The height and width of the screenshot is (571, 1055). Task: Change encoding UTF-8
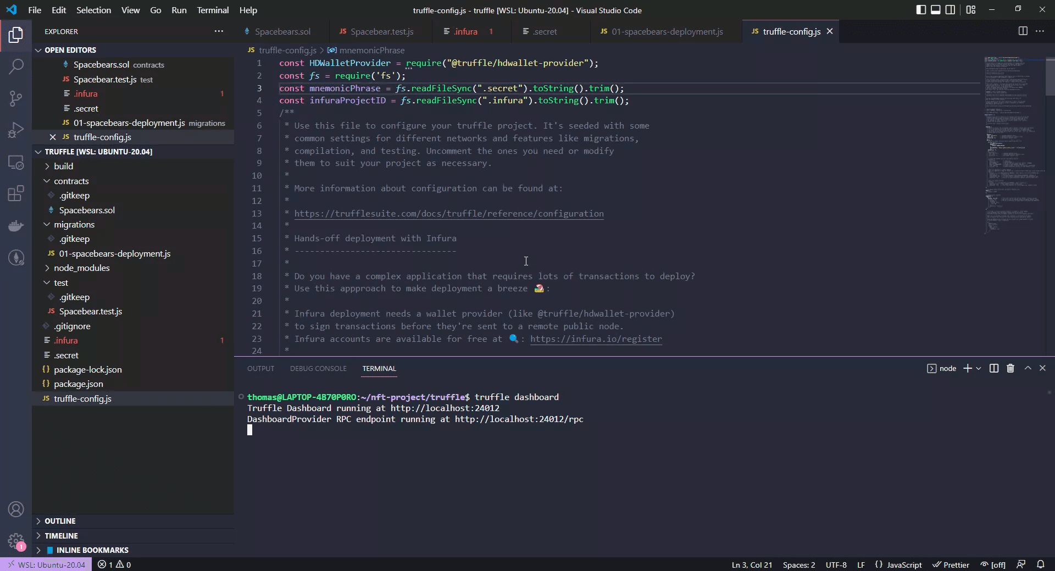coord(836,564)
